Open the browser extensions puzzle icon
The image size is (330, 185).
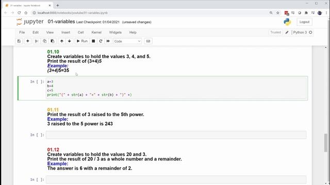[x=306, y=13]
